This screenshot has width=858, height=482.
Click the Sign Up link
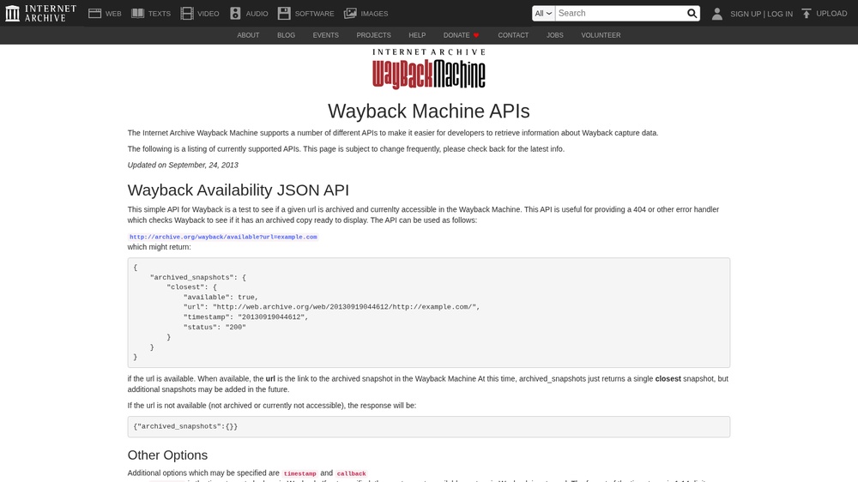pyautogui.click(x=746, y=14)
